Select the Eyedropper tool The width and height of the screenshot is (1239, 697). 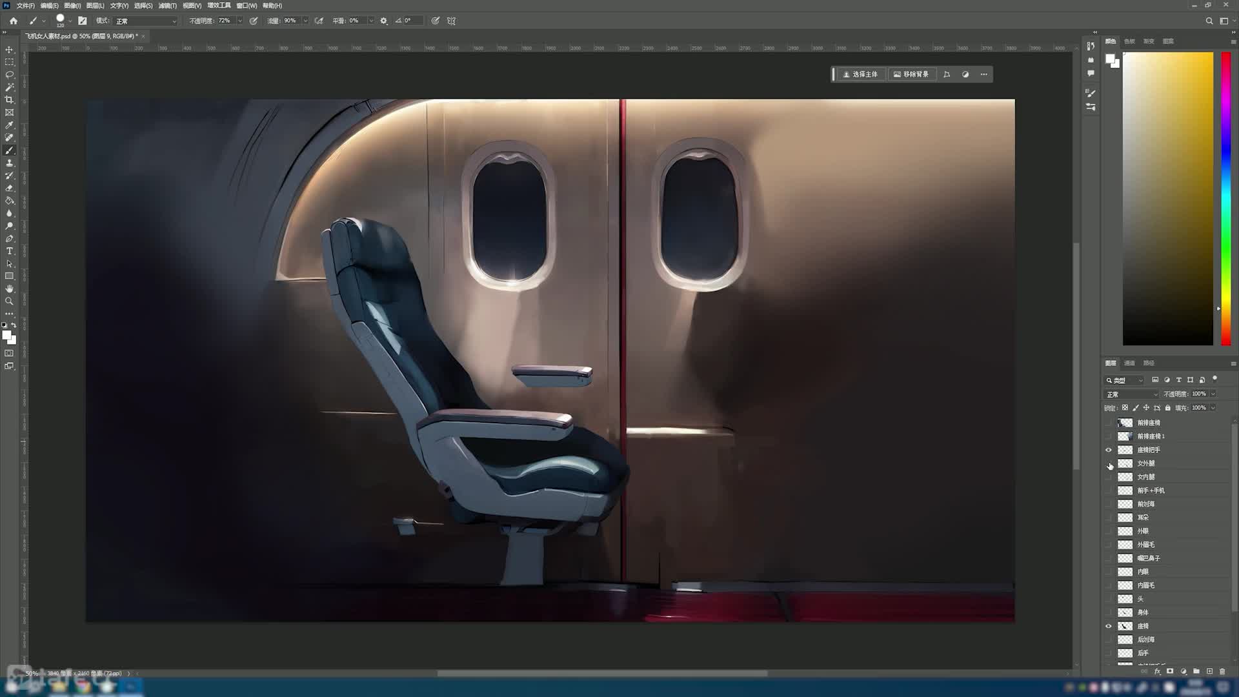9,125
